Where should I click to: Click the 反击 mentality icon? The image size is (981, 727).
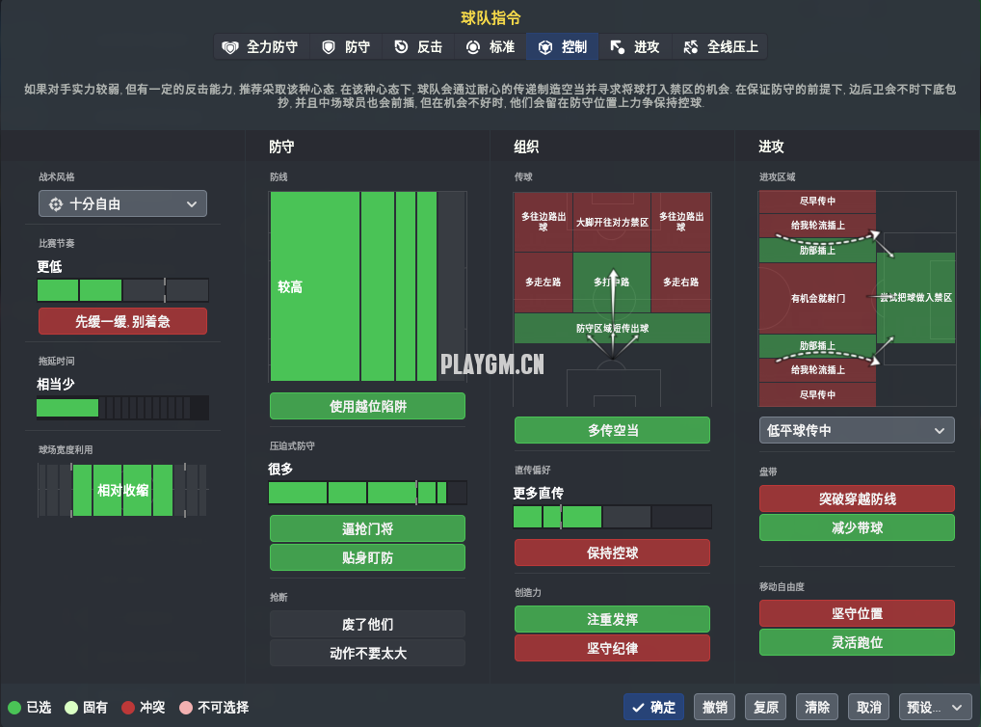401,46
